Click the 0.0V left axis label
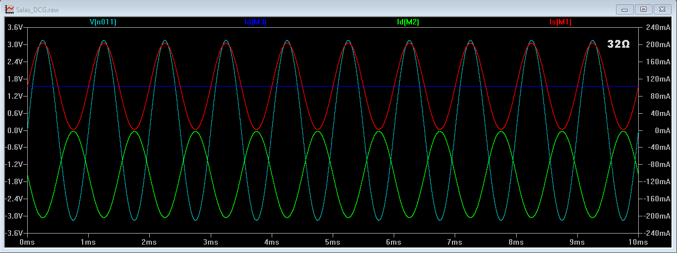 15,130
